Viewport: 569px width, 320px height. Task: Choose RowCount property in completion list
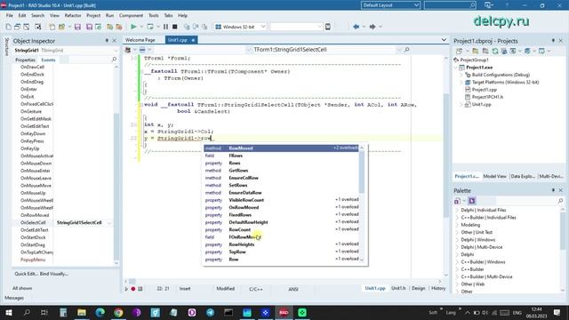pyautogui.click(x=281, y=229)
